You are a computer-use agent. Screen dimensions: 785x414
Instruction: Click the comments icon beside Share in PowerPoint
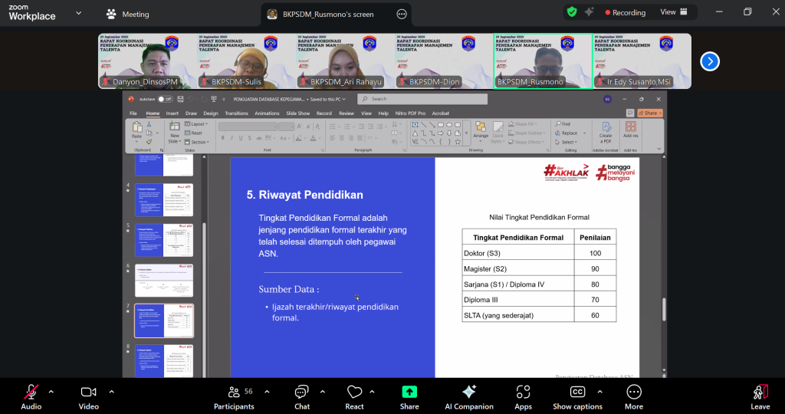pyautogui.click(x=630, y=113)
